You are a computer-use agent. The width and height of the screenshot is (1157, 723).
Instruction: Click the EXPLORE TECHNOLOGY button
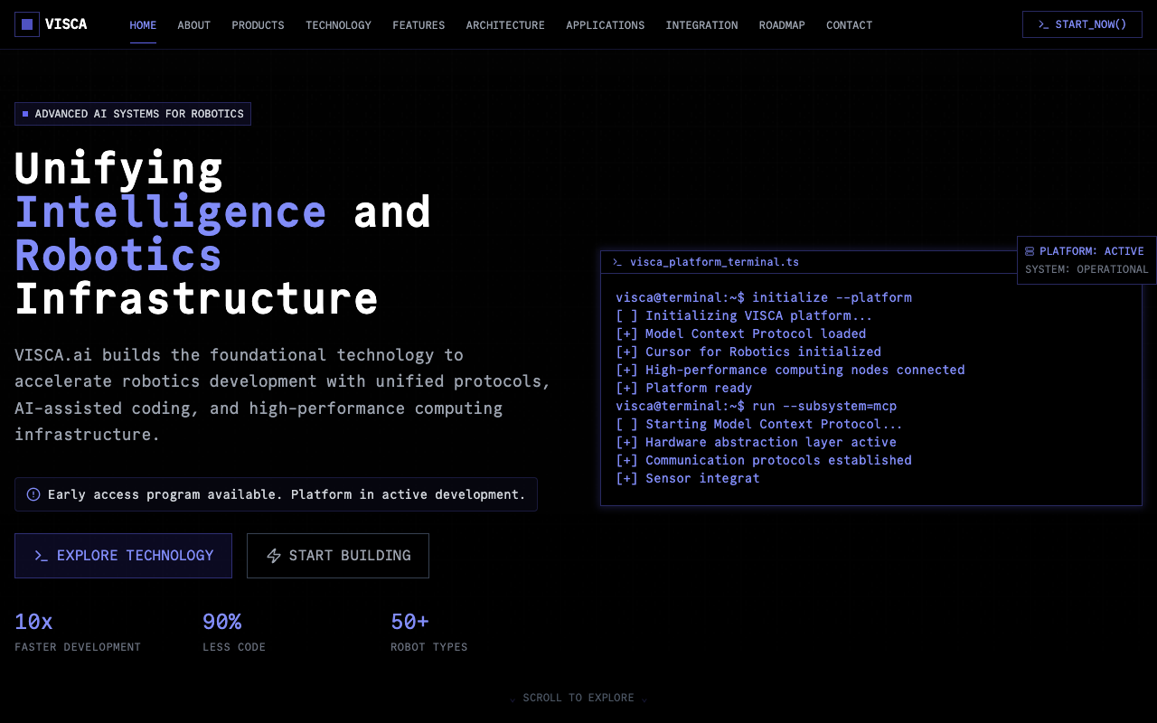123,555
